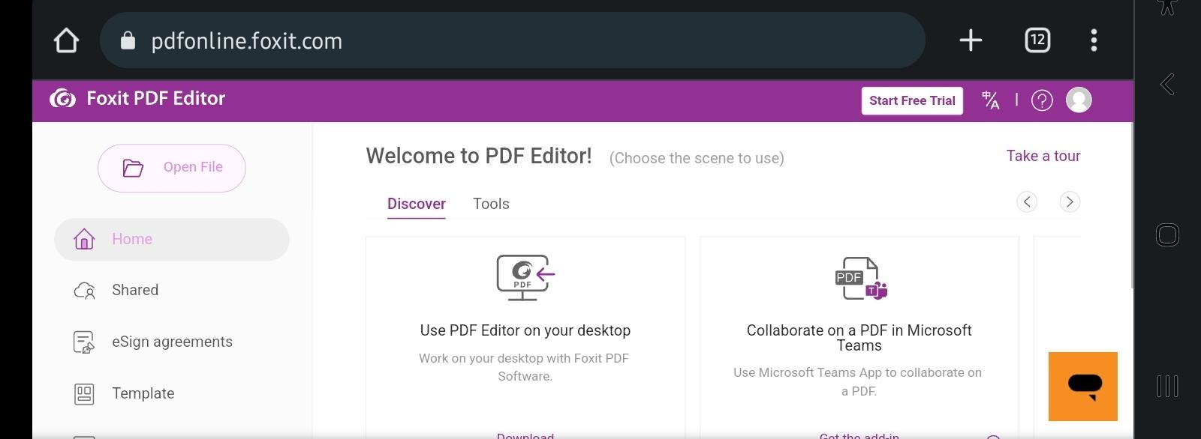Click the Foxit logo icon
This screenshot has height=439, width=1201.
point(62,99)
